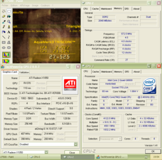This screenshot has width=162, height=160.
Task: Choose the opaque selection option in Paint
Action: pos(6,55)
